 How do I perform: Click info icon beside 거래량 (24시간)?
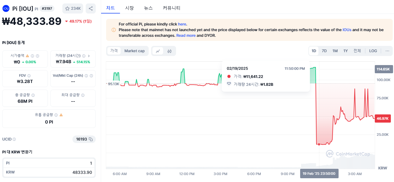coord(84,56)
